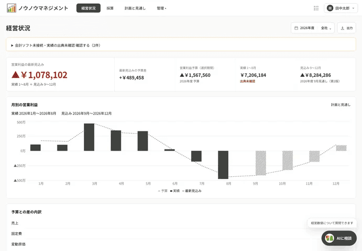This screenshot has height=251, width=362.
Task: Click the 出力 export button
Action: pyautogui.click(x=346, y=28)
